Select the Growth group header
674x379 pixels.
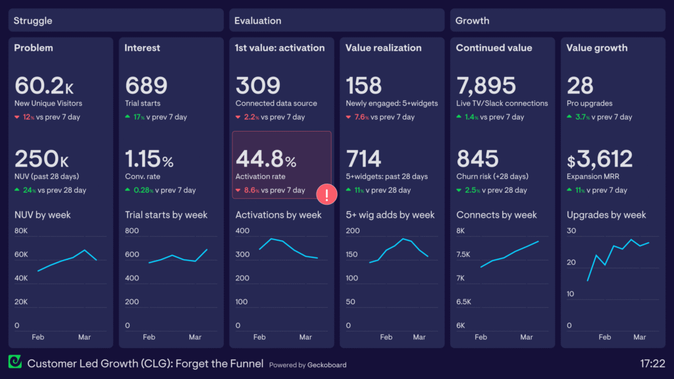click(557, 20)
